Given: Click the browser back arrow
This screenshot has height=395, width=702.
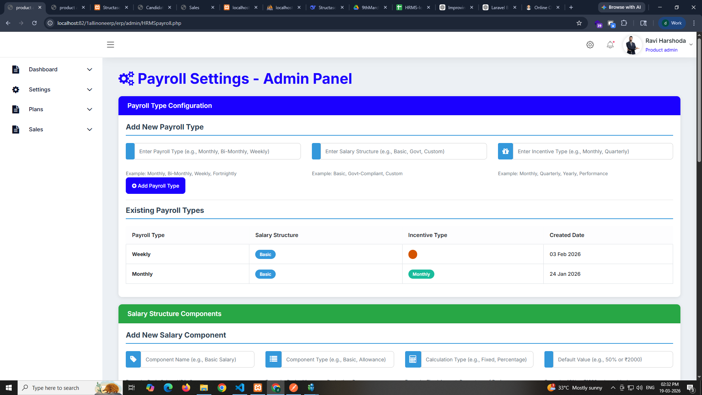Looking at the screenshot, I should pos(8,23).
